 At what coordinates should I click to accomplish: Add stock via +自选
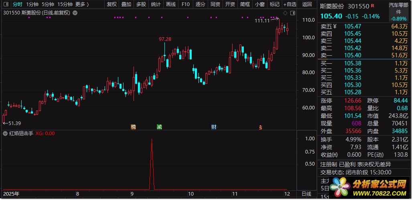(290, 4)
